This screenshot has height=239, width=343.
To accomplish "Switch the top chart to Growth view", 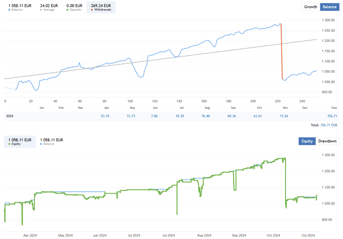I will [x=311, y=7].
